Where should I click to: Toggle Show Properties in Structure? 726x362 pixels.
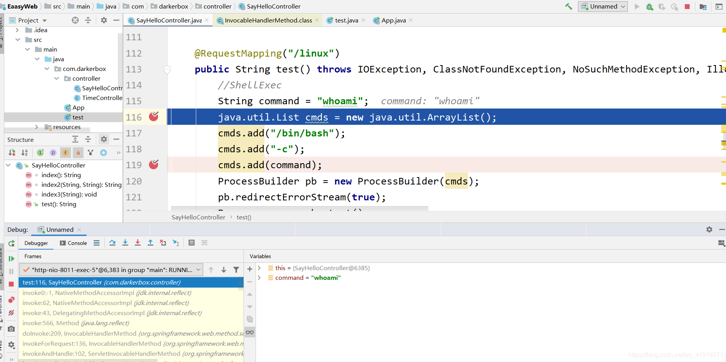[53, 153]
